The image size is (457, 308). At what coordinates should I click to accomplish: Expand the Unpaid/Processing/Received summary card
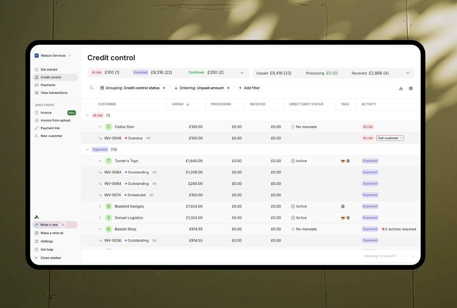point(408,73)
